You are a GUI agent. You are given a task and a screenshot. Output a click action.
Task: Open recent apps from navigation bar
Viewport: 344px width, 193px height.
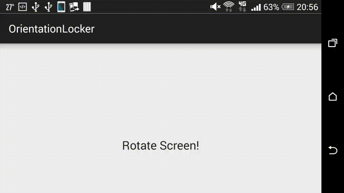pos(333,43)
